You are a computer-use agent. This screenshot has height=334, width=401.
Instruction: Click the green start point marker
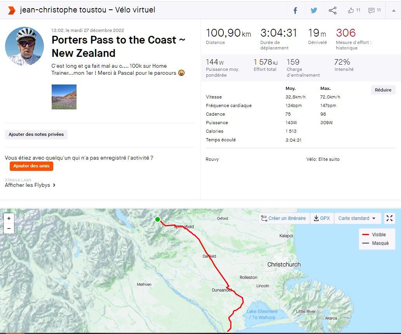[157, 220]
